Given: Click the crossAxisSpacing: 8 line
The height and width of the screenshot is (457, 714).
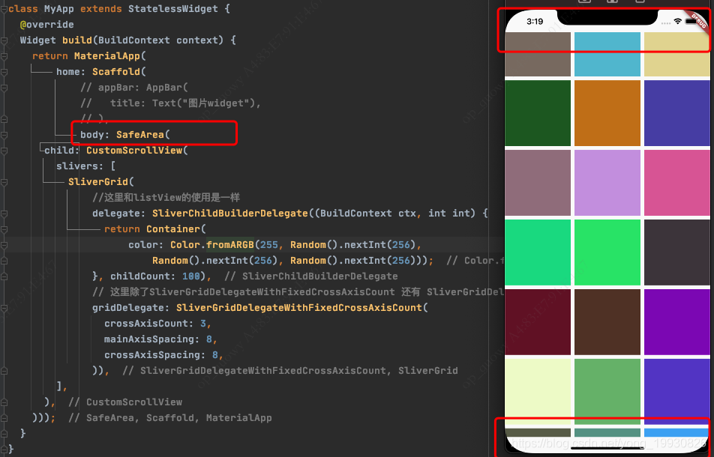Looking at the screenshot, I should [x=163, y=355].
